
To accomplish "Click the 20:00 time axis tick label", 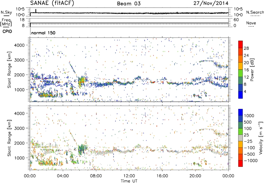I will [x=195, y=176].
